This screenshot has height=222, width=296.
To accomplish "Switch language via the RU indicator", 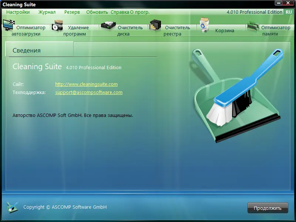I will pos(289,12).
